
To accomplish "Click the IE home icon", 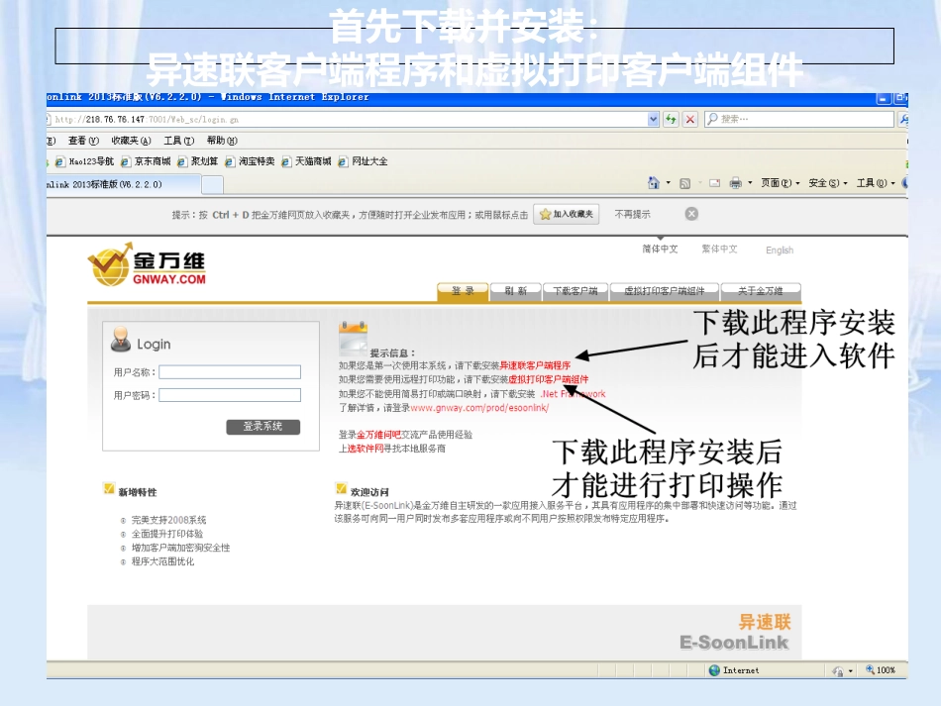I will coord(654,183).
